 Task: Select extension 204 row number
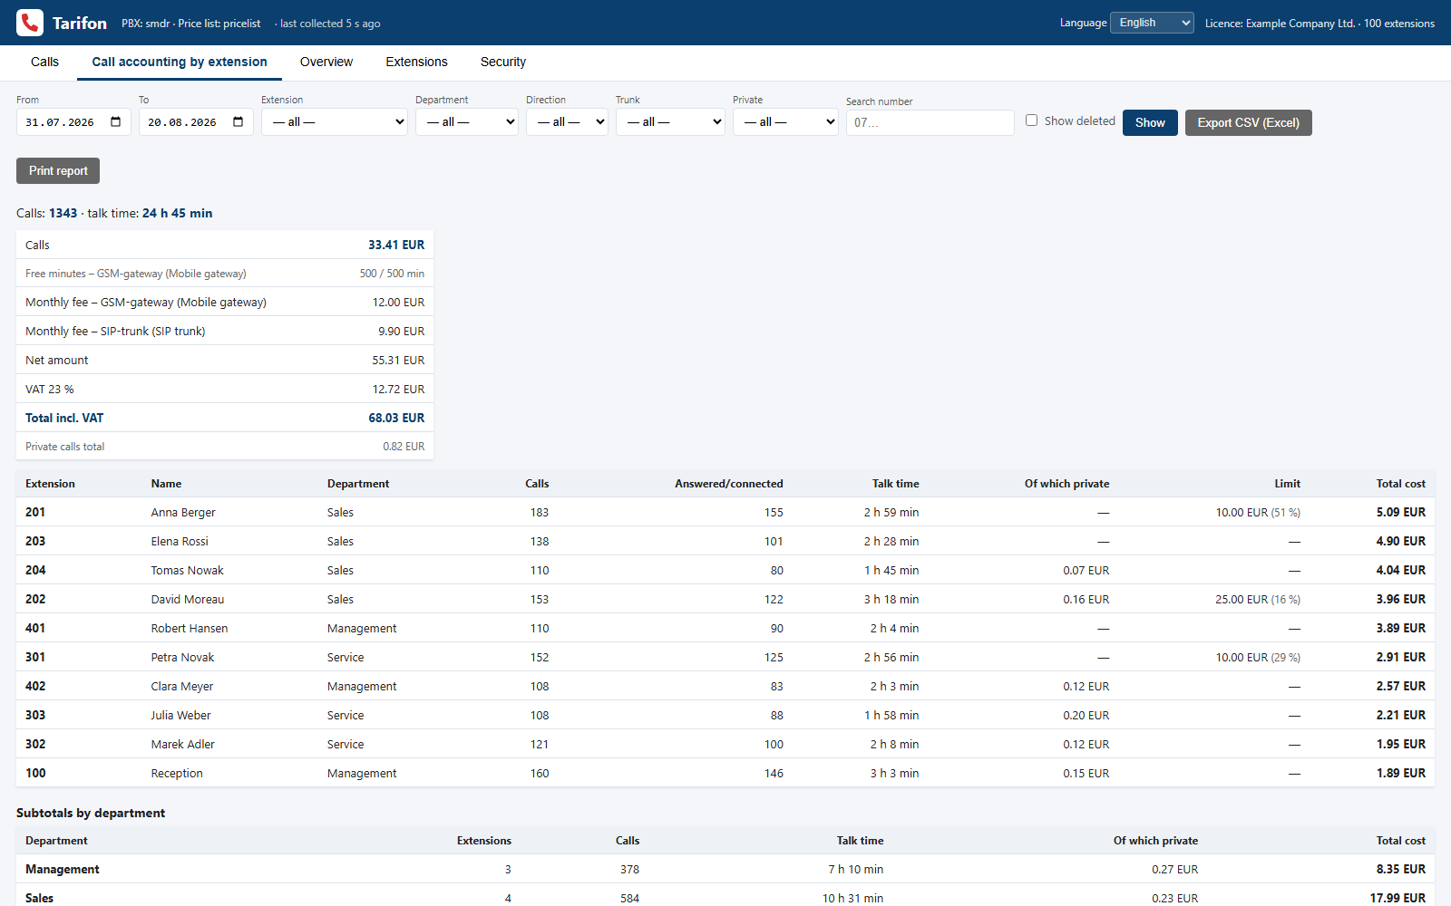pyautogui.click(x=35, y=570)
